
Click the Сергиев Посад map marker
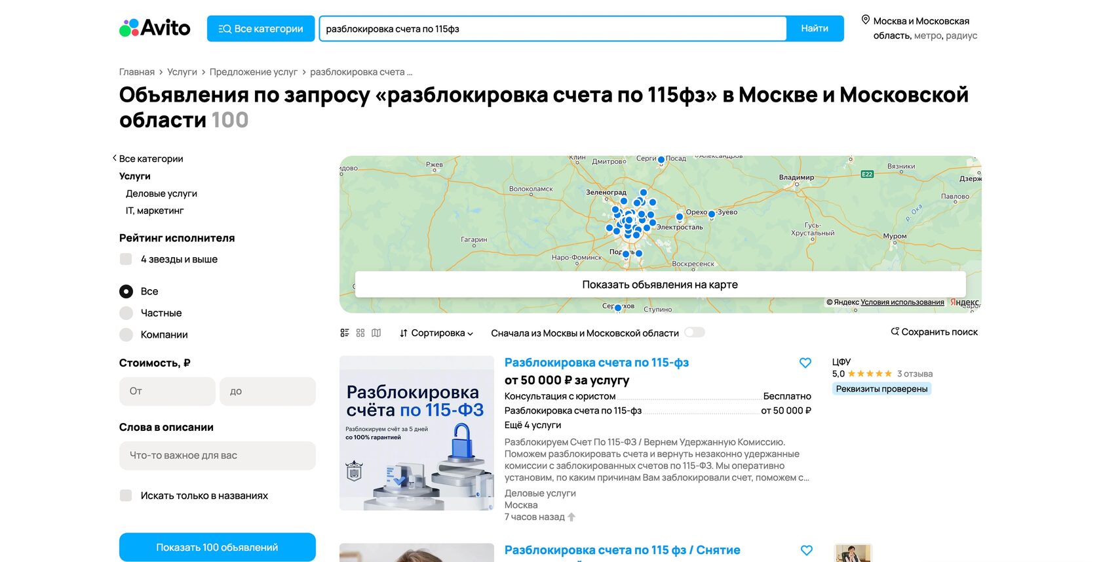661,159
